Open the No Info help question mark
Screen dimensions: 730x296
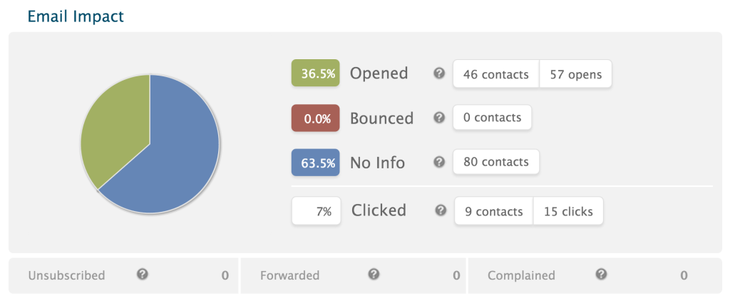(439, 162)
